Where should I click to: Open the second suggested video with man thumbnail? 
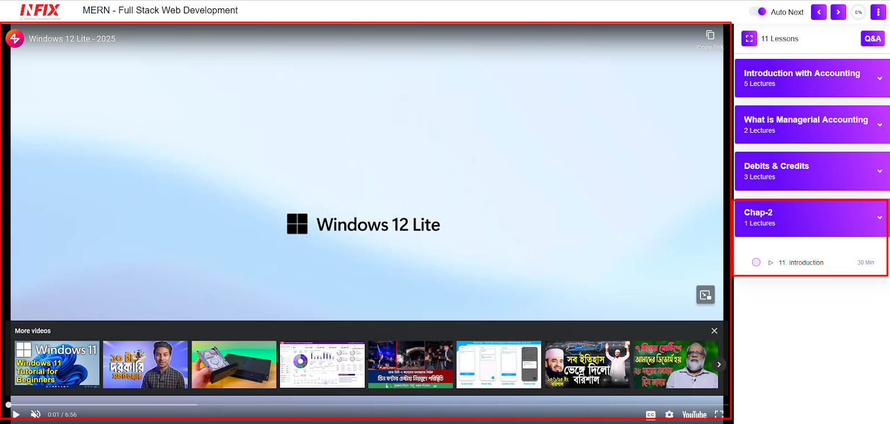(x=145, y=365)
